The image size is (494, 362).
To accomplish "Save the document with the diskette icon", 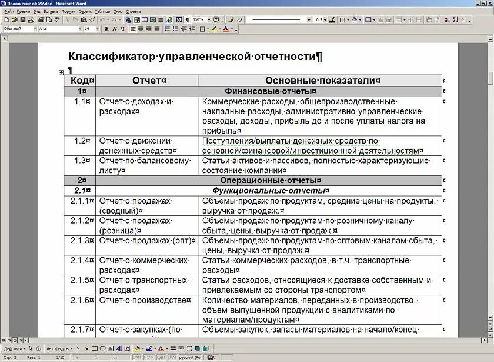I will (23, 20).
